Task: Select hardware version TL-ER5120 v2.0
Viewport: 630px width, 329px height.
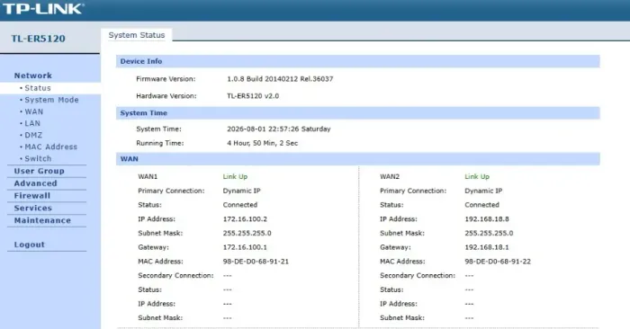Action: 253,96
